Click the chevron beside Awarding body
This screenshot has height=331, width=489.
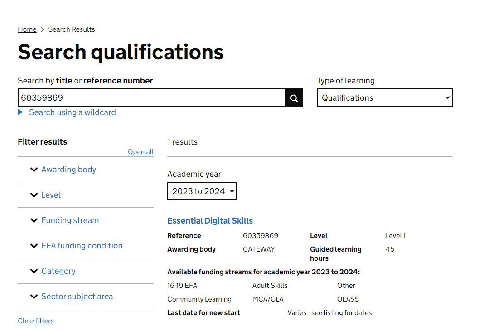click(34, 170)
